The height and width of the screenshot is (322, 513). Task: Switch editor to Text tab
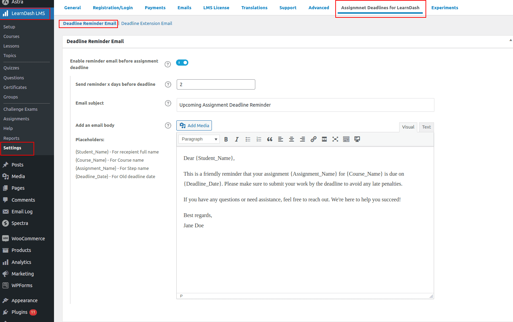click(x=426, y=127)
